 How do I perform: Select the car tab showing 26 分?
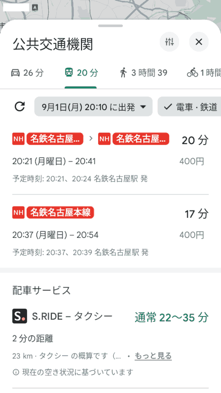(27, 73)
